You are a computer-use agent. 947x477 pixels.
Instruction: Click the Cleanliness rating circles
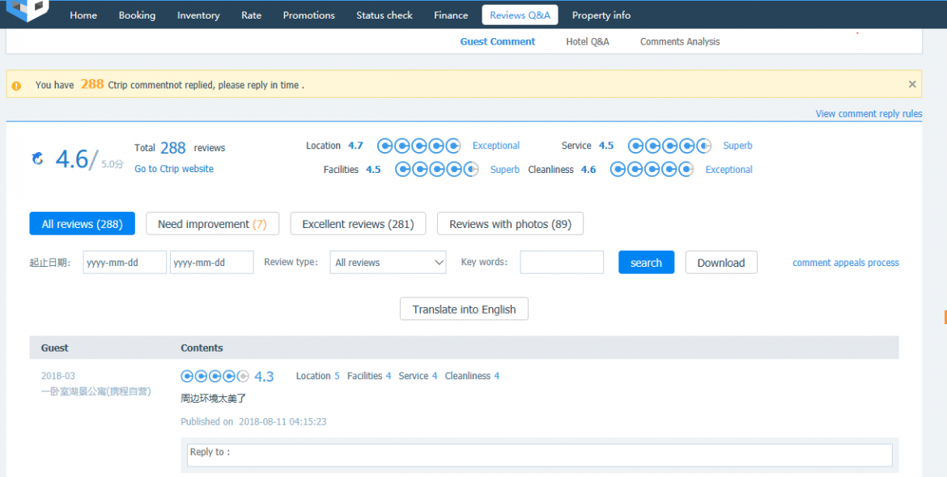coord(651,169)
